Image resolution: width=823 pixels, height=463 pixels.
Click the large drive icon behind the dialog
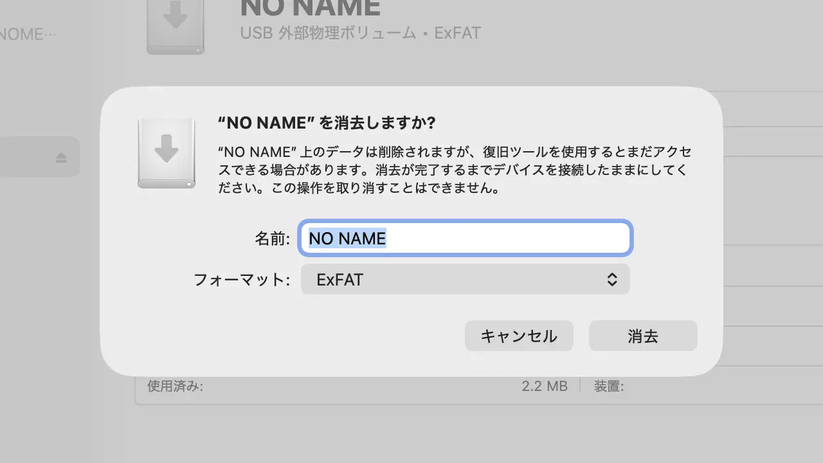[x=176, y=24]
